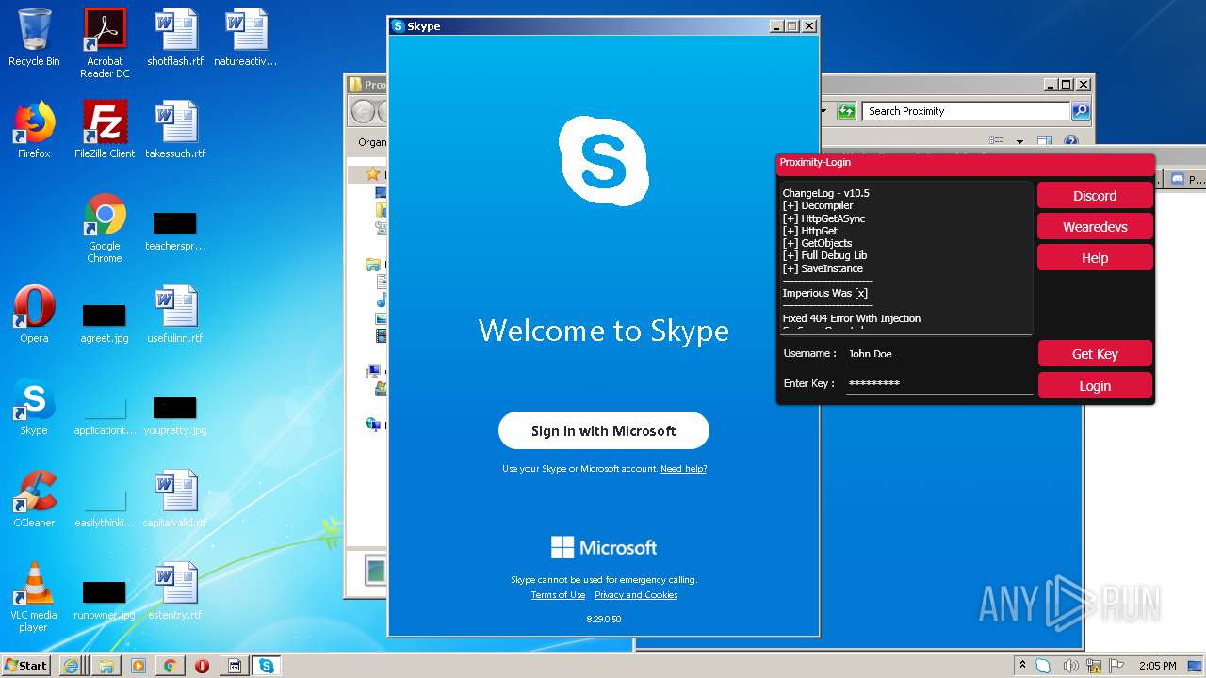Click the Login button in Proximity-Login
This screenshot has width=1206, height=678.
(x=1095, y=386)
